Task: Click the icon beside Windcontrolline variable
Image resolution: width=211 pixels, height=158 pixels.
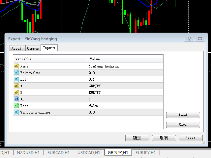Action: click(16, 112)
